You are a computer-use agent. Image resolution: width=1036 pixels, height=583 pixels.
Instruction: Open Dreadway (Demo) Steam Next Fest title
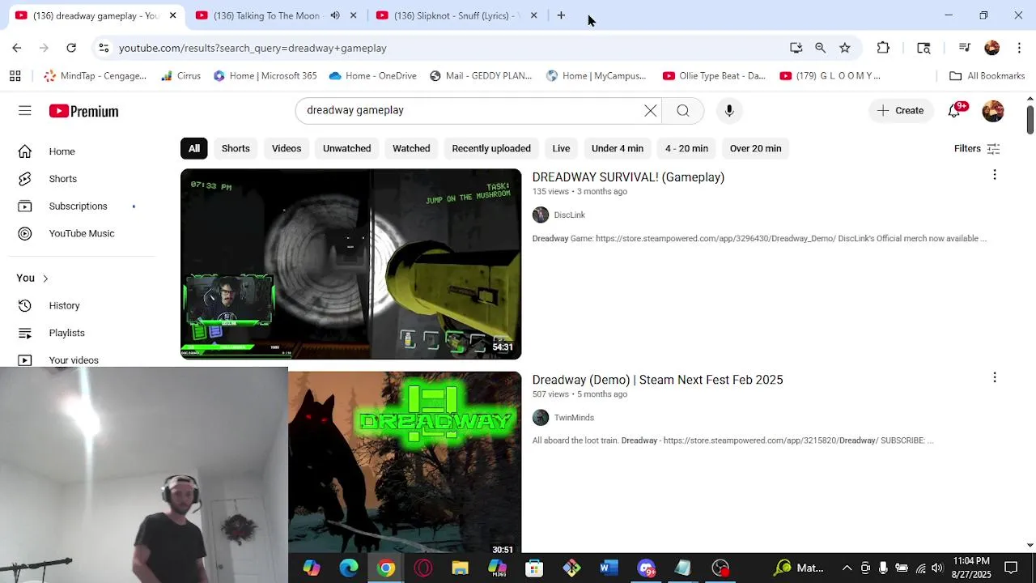(x=657, y=380)
